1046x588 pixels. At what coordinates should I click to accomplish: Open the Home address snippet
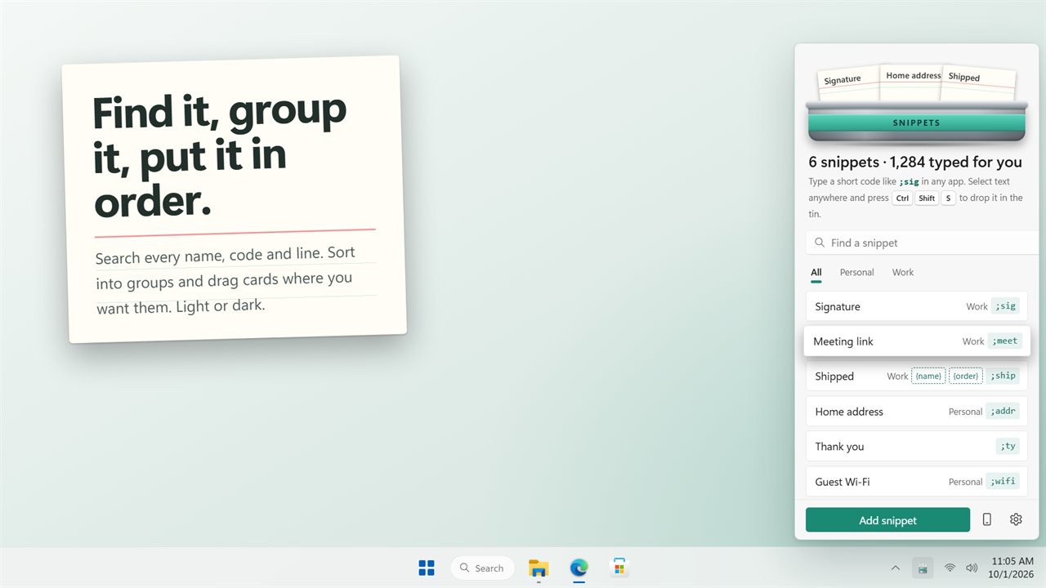point(916,412)
